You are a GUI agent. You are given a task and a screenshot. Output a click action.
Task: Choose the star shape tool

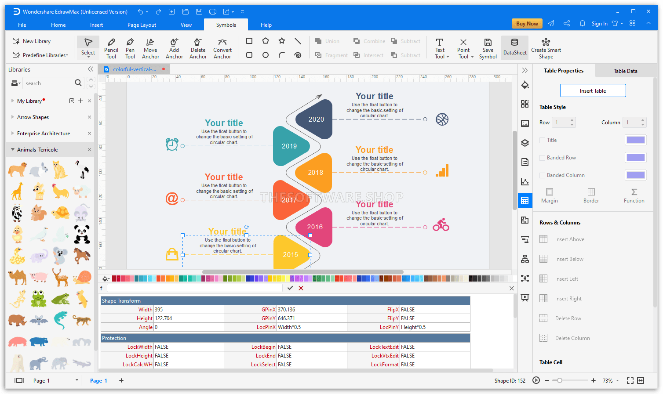click(282, 41)
